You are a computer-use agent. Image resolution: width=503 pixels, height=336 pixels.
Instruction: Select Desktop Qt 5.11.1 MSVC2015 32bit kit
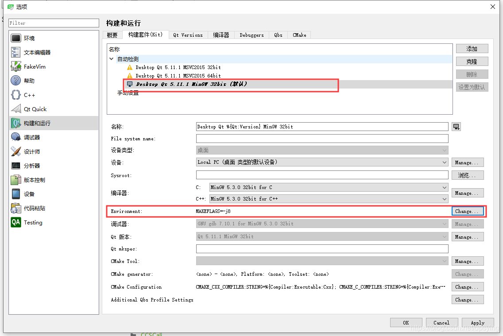(178, 67)
